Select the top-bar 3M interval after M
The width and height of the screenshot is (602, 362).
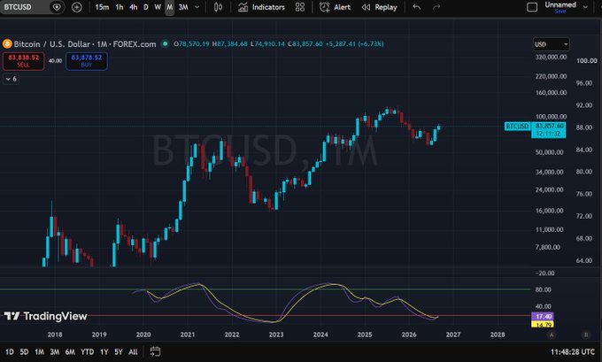pos(183,7)
